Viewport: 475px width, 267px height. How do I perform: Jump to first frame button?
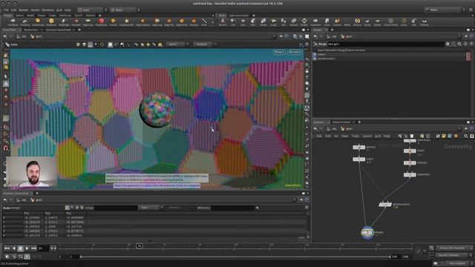(7, 248)
